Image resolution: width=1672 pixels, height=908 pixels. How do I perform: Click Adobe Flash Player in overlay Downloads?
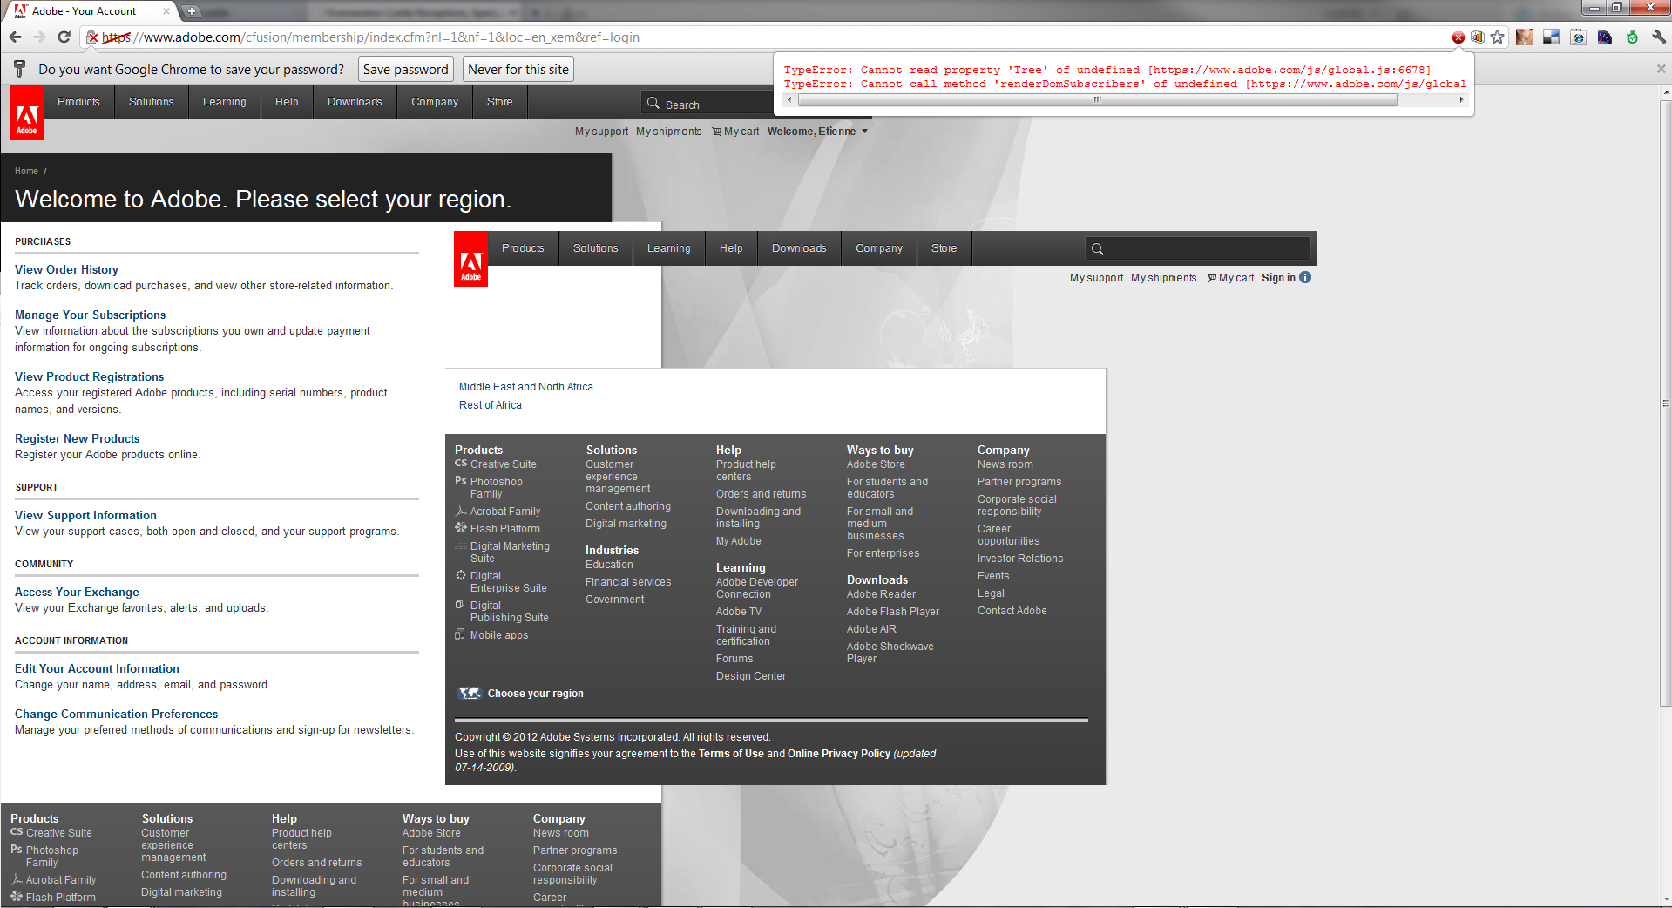[x=893, y=612]
